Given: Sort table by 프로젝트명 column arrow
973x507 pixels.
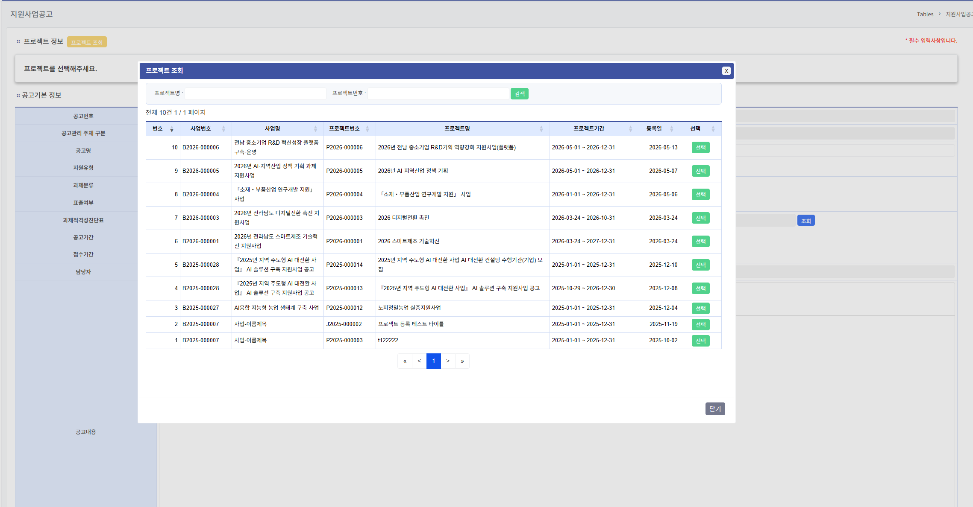Looking at the screenshot, I should [541, 129].
